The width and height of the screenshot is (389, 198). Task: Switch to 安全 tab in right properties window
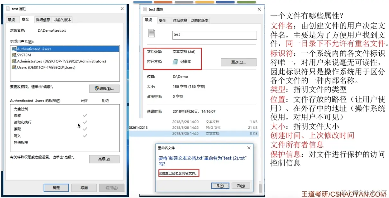point(163,21)
